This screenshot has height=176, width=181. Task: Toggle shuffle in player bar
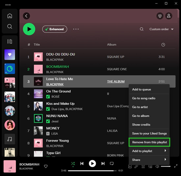73,163
